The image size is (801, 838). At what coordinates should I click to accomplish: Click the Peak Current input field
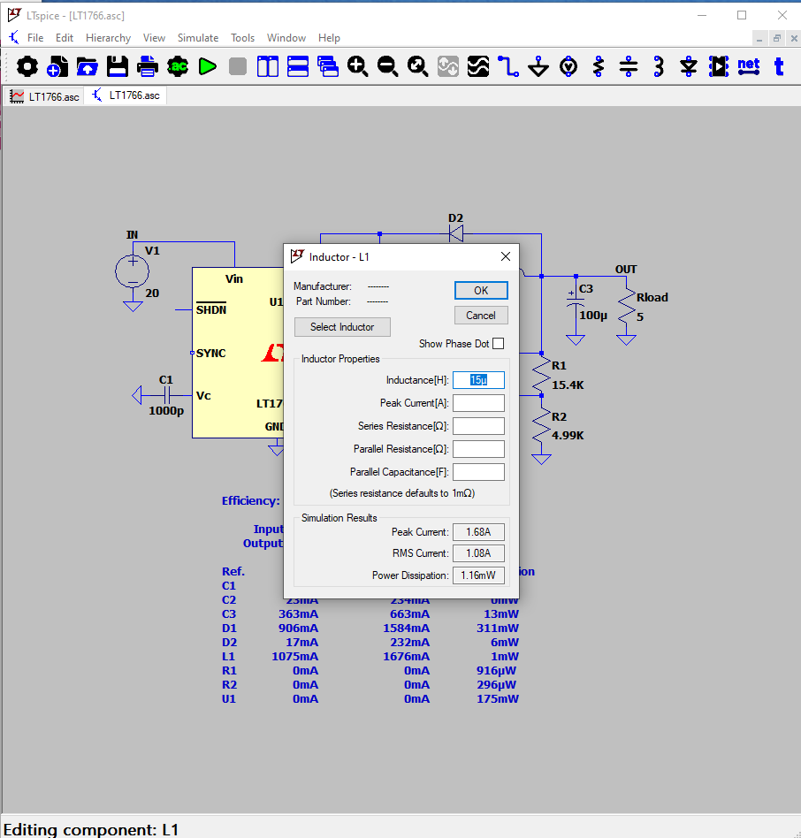pos(478,403)
